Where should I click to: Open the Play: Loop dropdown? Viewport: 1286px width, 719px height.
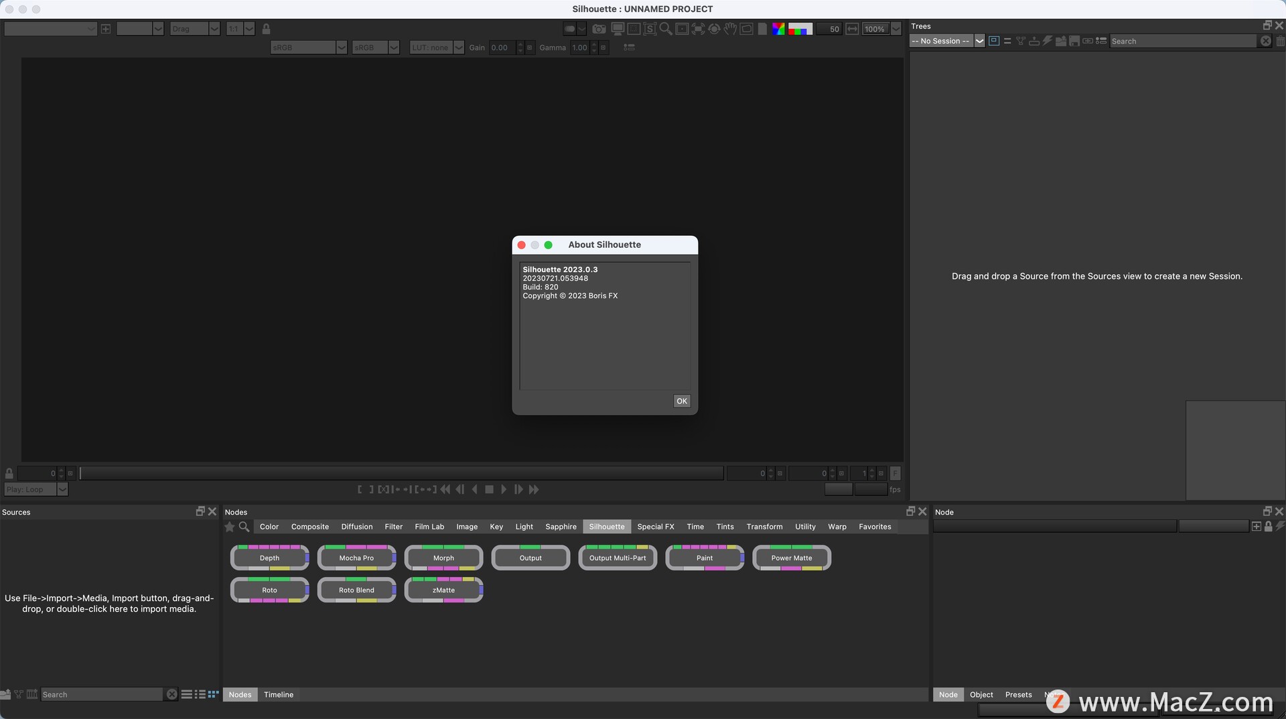36,489
